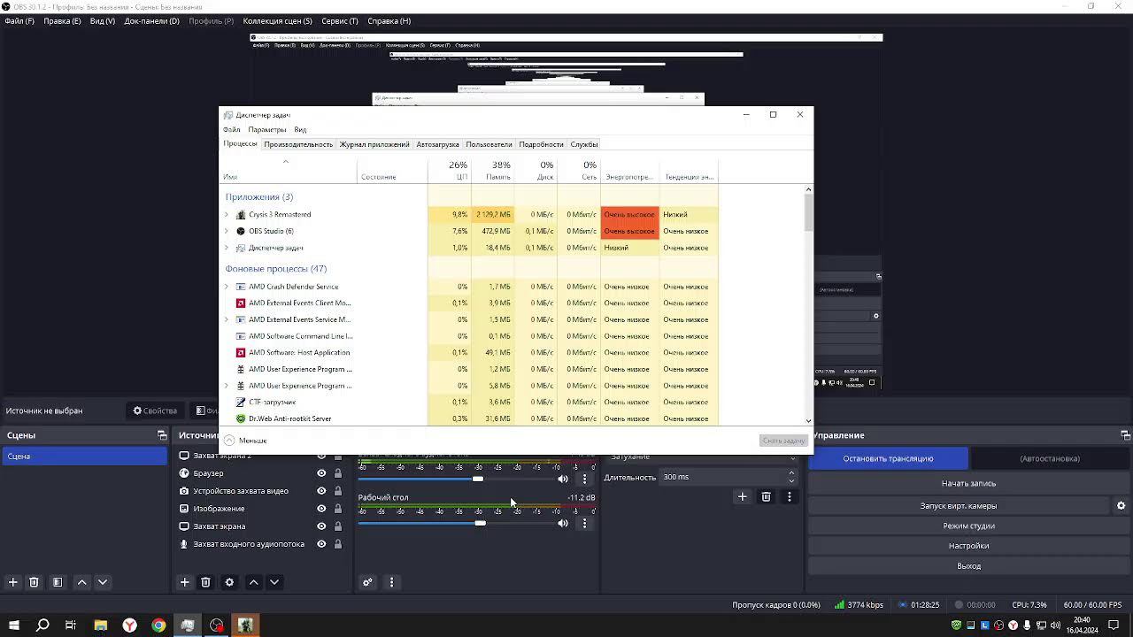Move source up in the Sources list
Image resolution: width=1133 pixels, height=637 pixels.
253,582
